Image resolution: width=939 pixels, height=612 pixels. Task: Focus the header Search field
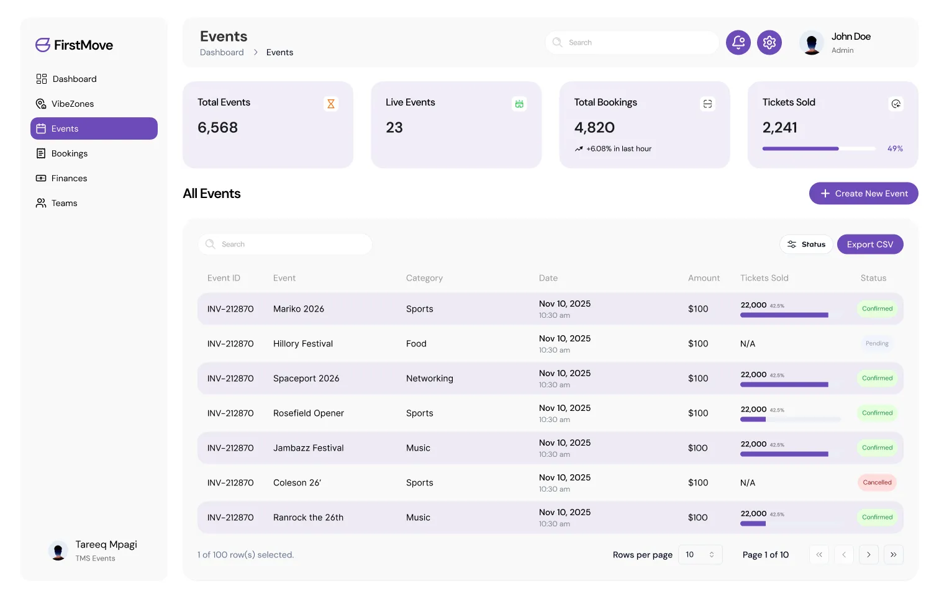632,42
